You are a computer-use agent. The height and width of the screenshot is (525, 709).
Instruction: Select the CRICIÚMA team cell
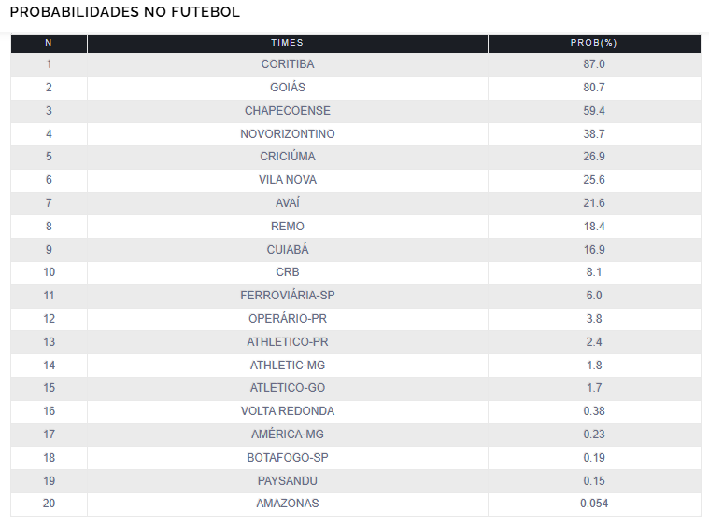[288, 157]
